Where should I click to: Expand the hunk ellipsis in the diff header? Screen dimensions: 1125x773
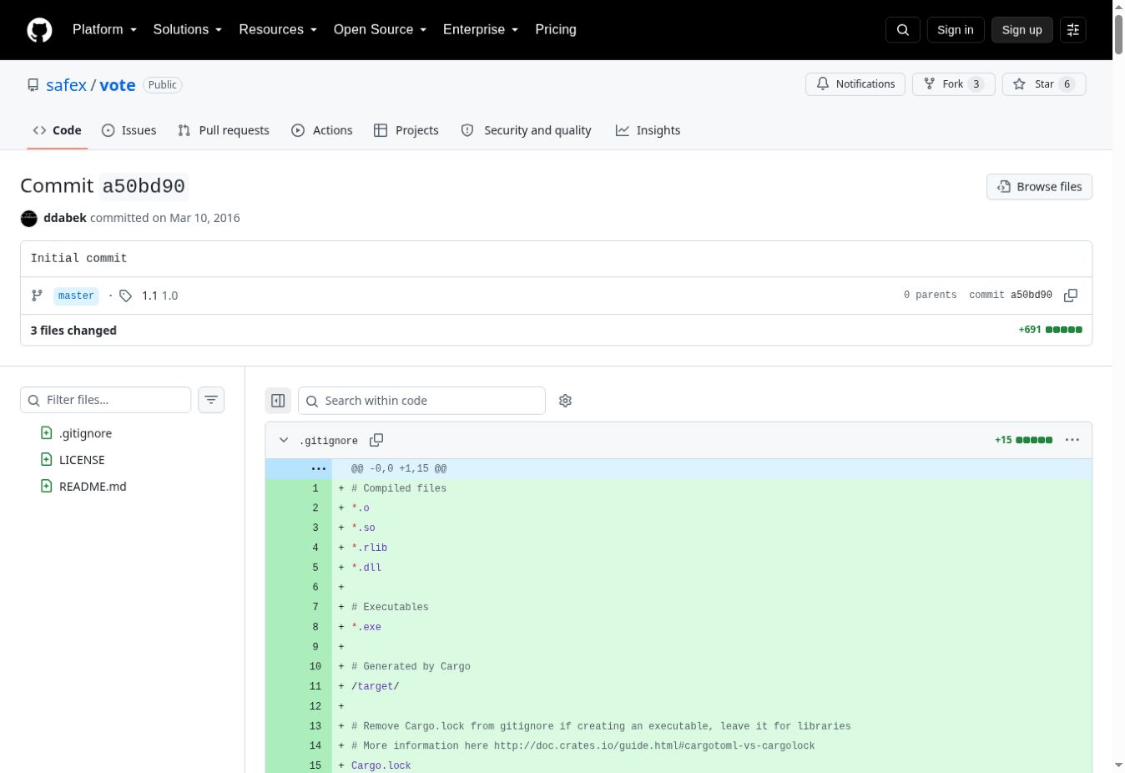click(x=319, y=469)
